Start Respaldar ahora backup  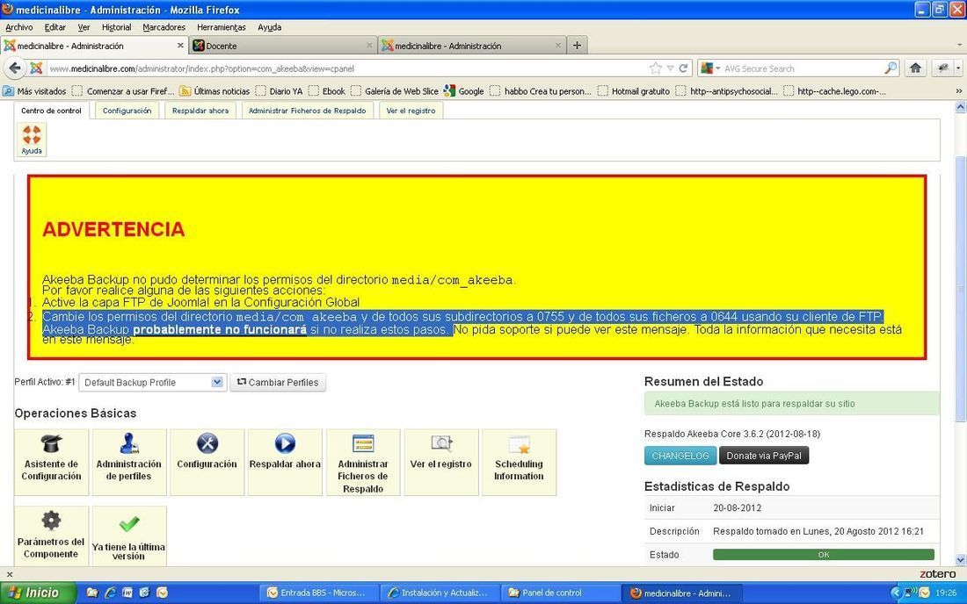tap(285, 462)
